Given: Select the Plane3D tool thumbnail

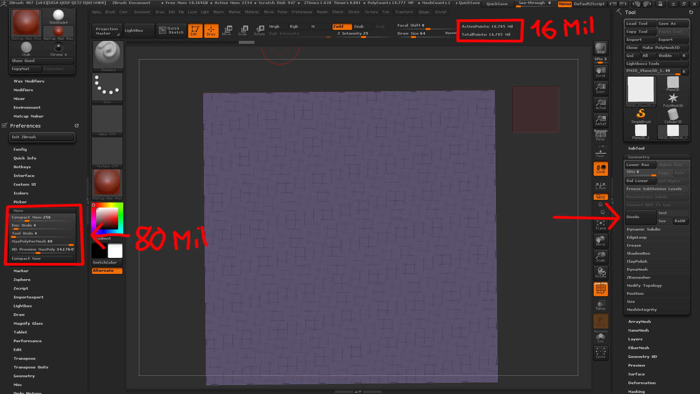Looking at the screenshot, I should pos(673,84).
